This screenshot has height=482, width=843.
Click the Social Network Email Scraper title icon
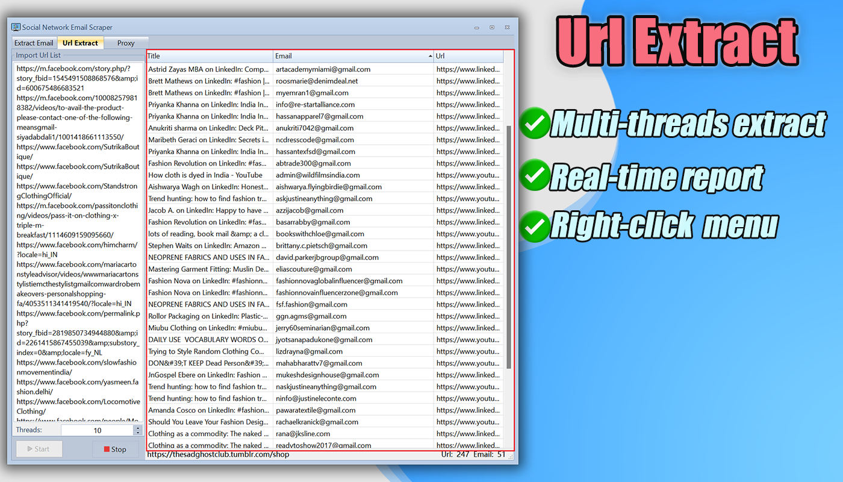[x=15, y=27]
